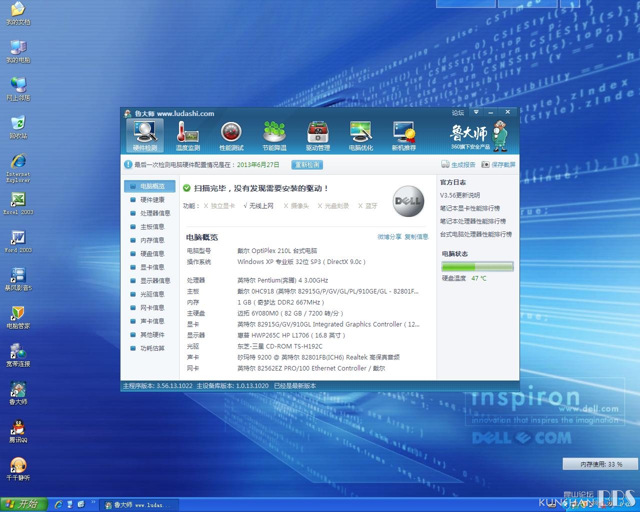
Task: Click 主程序版本 3.56.13.1022 status text
Action: (158, 386)
